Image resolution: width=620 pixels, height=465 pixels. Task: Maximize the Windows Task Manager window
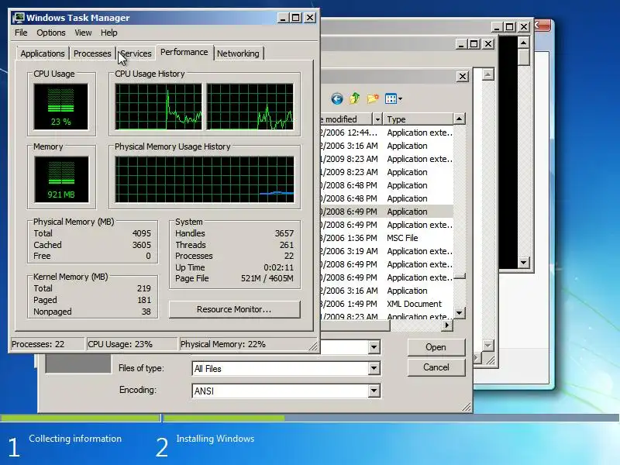point(296,18)
